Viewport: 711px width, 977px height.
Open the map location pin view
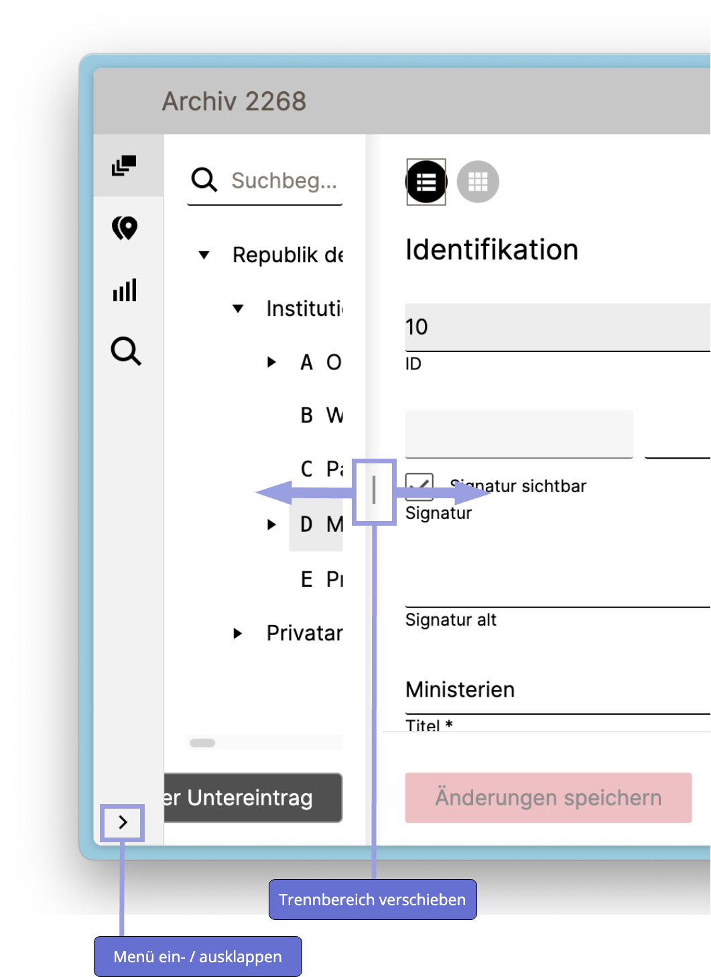pyautogui.click(x=125, y=229)
